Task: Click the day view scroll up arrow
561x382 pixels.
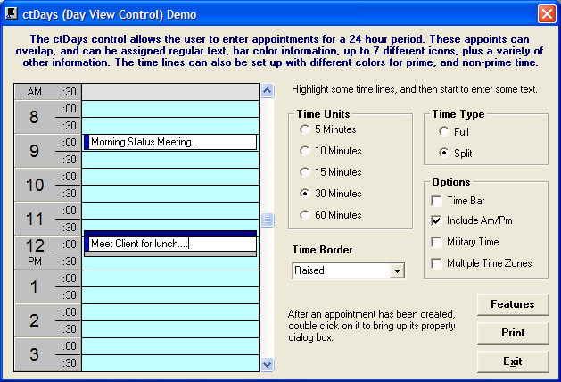Action: [x=268, y=90]
